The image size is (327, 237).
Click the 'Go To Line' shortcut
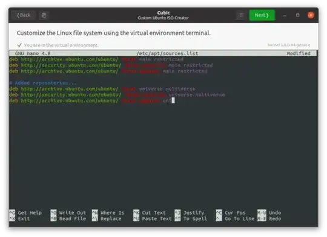(x=235, y=219)
